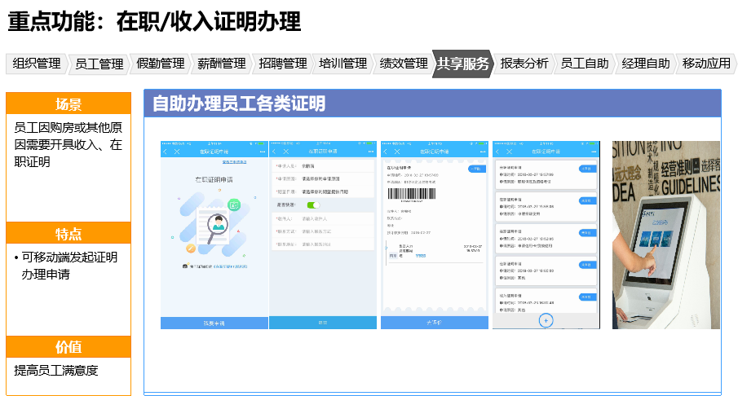Open the 报表分析 tab
The image size is (738, 396).
tap(524, 64)
